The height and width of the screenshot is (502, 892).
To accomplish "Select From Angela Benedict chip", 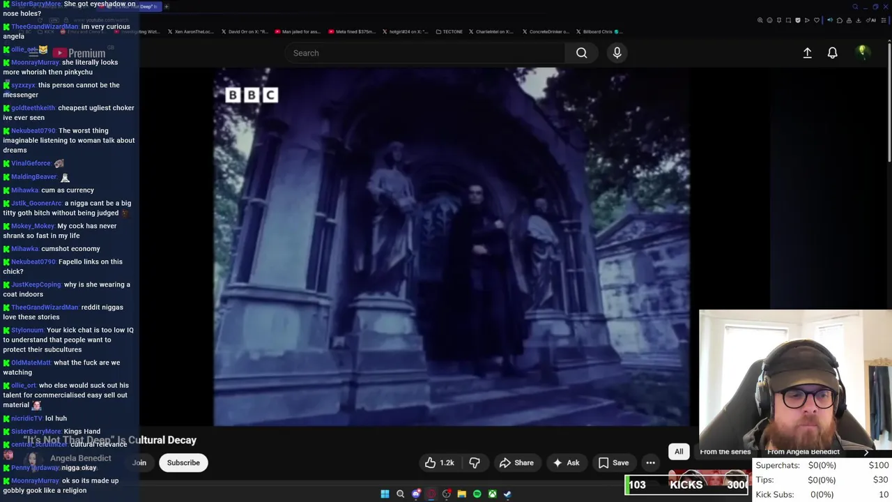I will pos(803,452).
